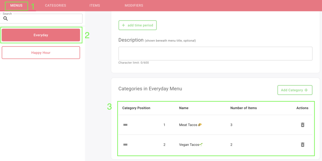Select the Happy Hour menu
Viewport: 322px width, 161px height.
[41, 53]
